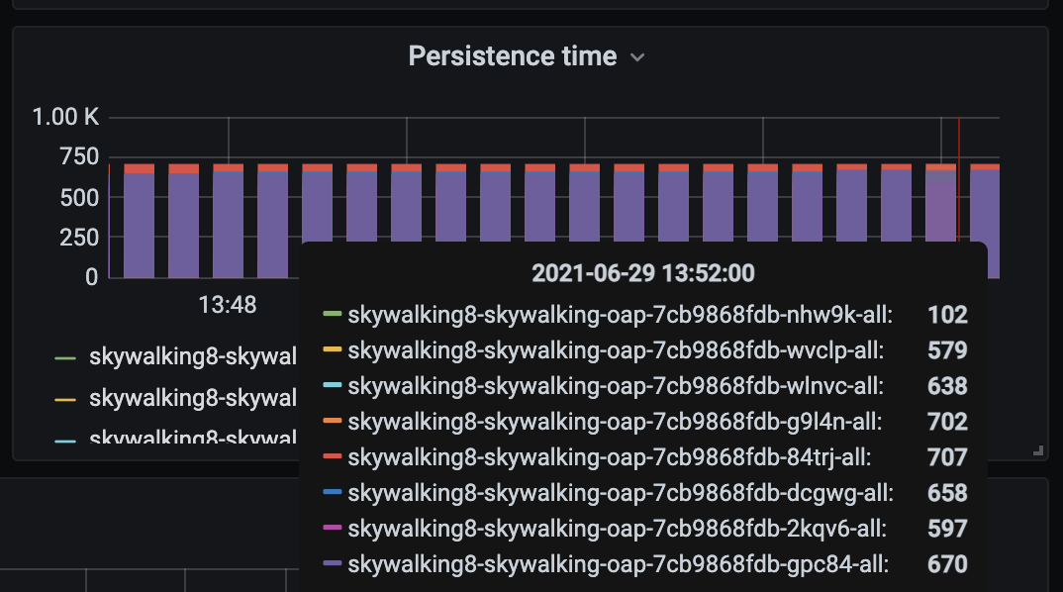Click the 2kqv6-all tooltip series row
Screen dimensions: 1063x592
pyautogui.click(x=645, y=529)
